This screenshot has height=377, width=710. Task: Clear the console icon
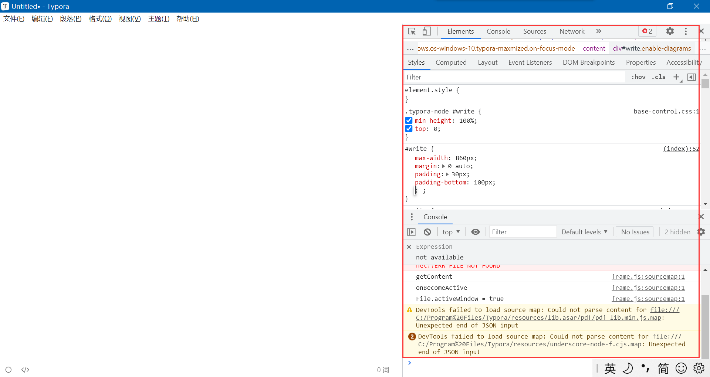[x=427, y=232]
